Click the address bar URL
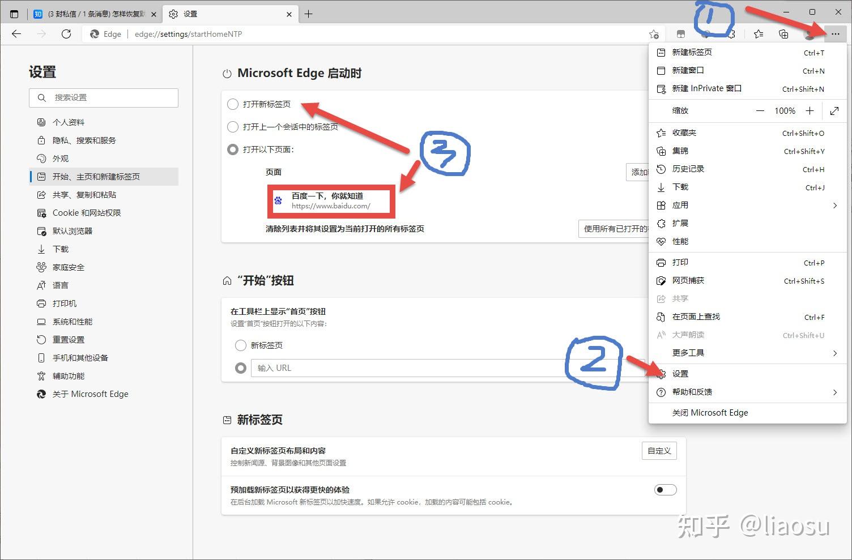This screenshot has width=852, height=560. tap(188, 34)
